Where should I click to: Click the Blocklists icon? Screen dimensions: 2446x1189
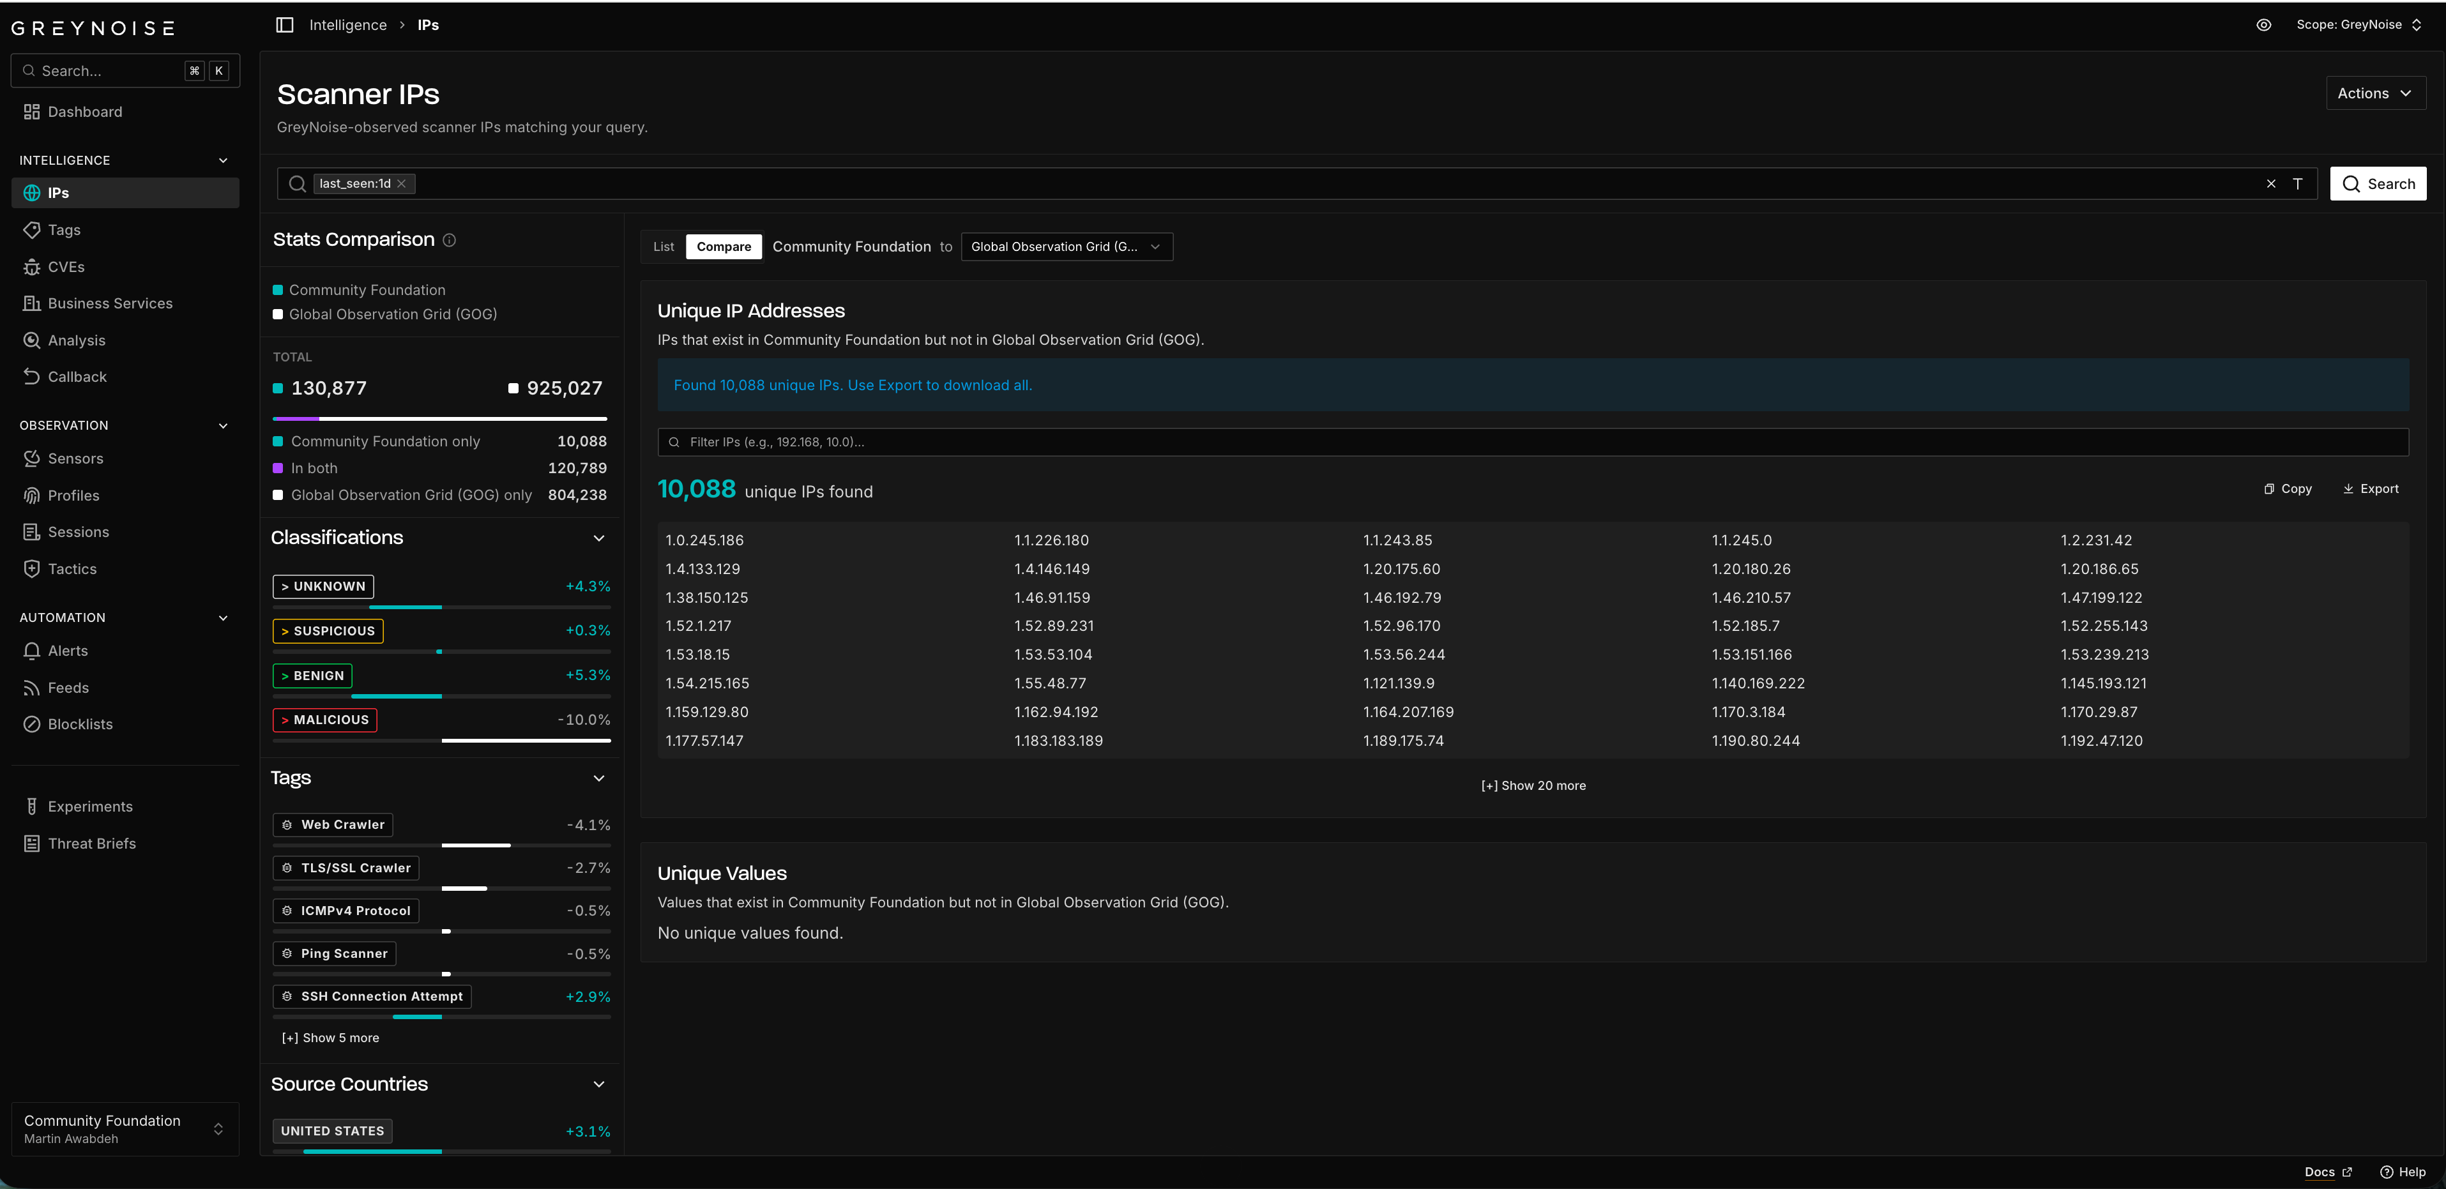(31, 723)
